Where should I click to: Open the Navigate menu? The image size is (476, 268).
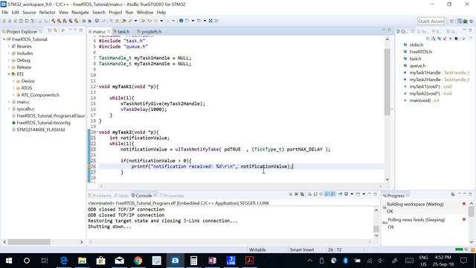coord(80,13)
